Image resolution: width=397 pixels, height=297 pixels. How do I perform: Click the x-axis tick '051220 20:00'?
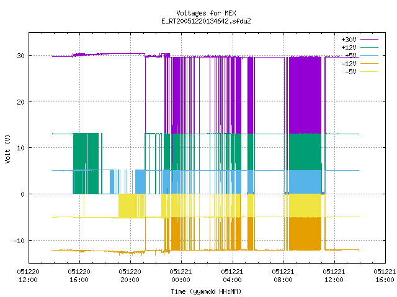(x=130, y=276)
